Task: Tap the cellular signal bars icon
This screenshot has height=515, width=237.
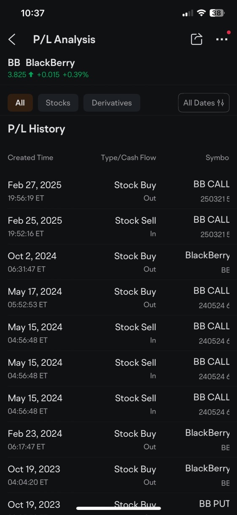Action: click(x=188, y=14)
